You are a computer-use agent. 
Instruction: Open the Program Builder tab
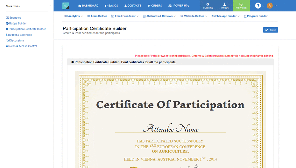pyautogui.click(x=256, y=16)
